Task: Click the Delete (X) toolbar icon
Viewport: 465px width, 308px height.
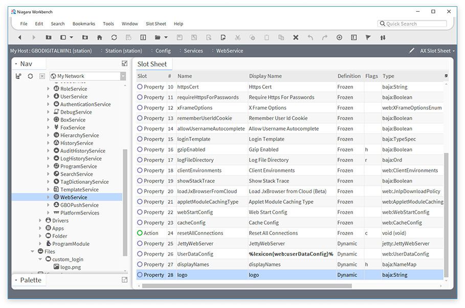Action: [296, 37]
